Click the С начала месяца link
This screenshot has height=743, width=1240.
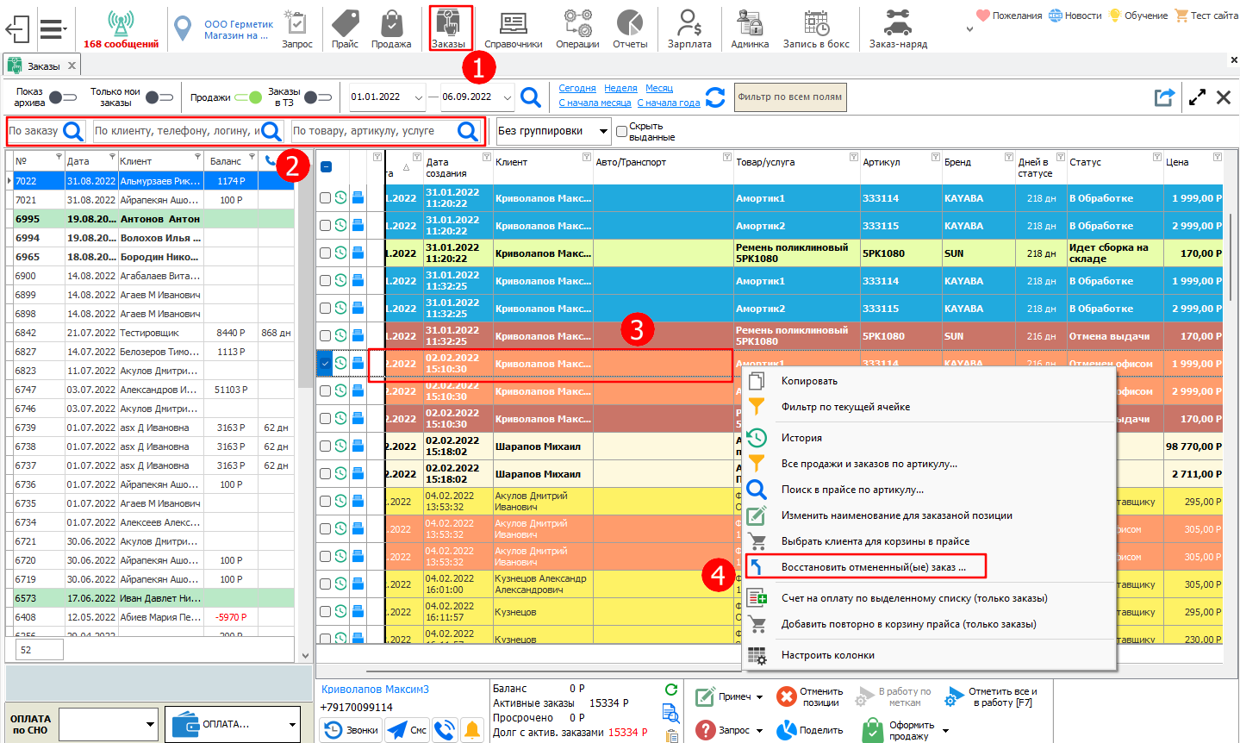click(595, 103)
